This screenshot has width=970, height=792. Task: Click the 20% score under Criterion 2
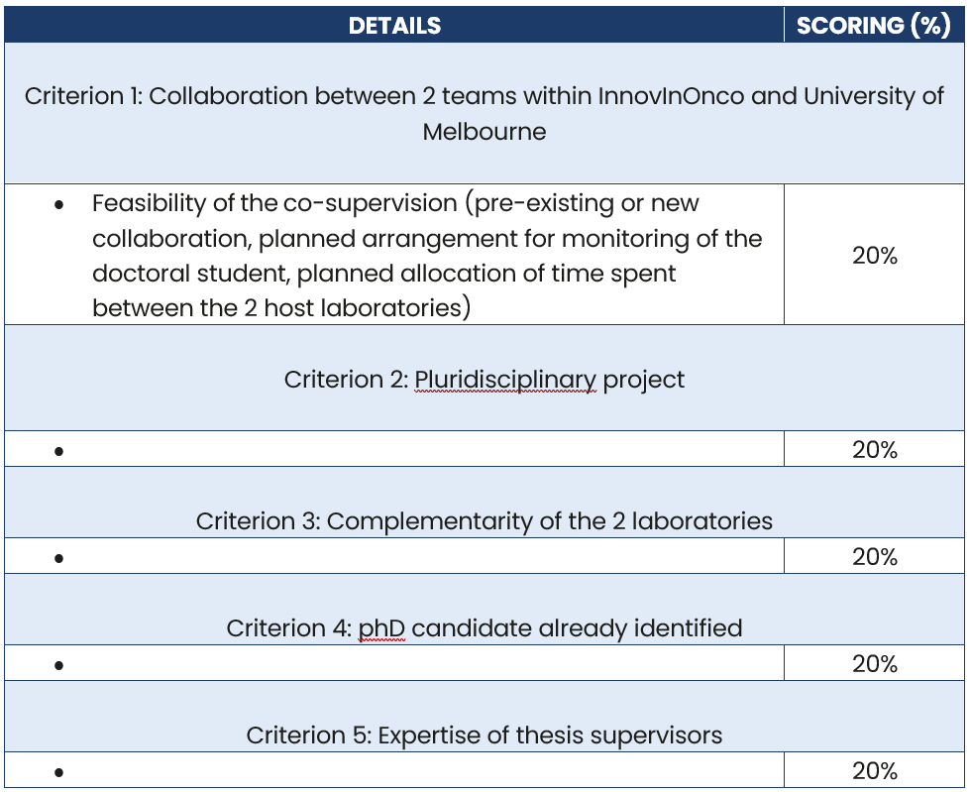pyautogui.click(x=874, y=450)
